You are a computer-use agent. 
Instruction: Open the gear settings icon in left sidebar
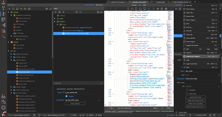point(4,108)
